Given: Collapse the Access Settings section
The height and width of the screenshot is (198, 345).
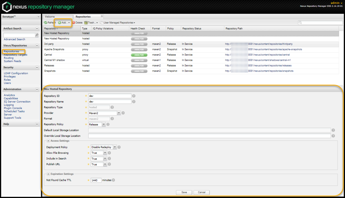Looking at the screenshot, I should click(x=48, y=141).
